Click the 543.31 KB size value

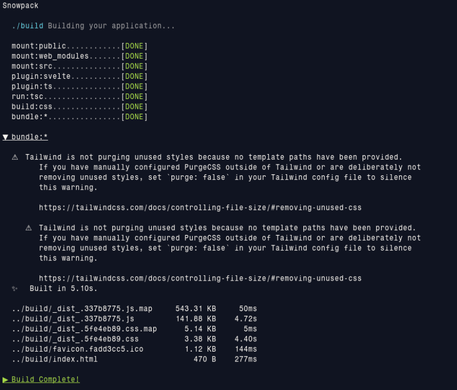(x=196, y=309)
